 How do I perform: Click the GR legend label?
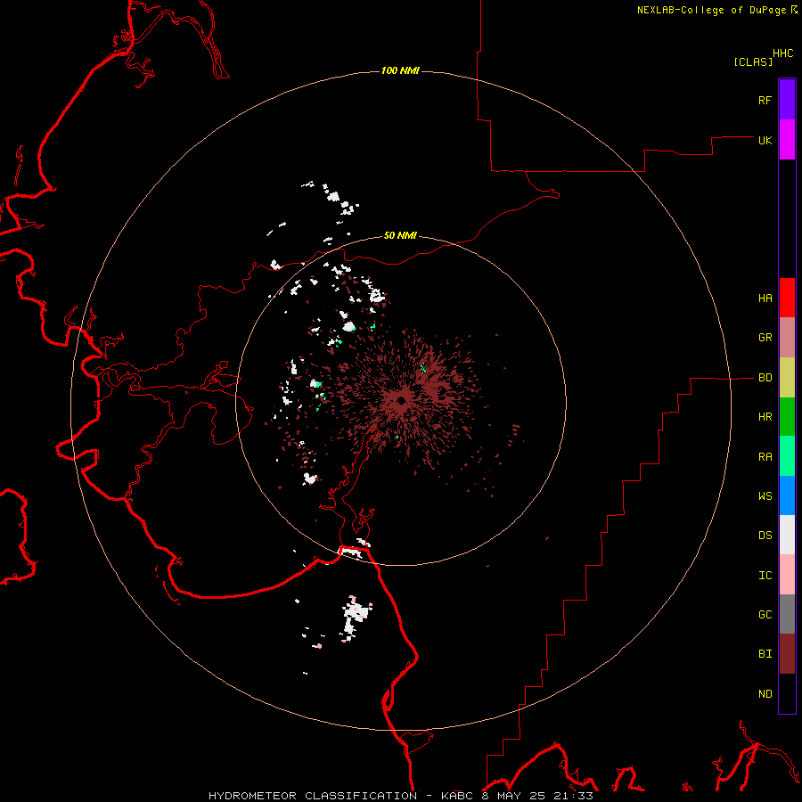coord(765,338)
